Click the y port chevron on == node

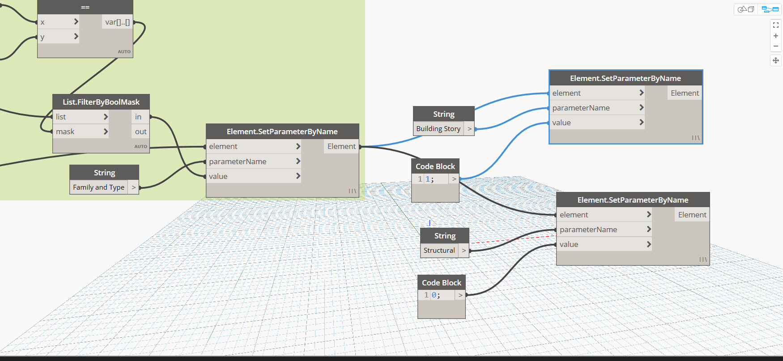pyautogui.click(x=76, y=36)
